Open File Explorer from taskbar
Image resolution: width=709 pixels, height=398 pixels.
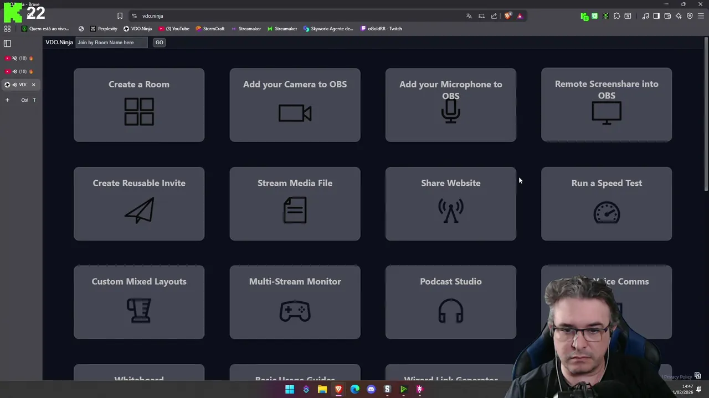click(x=322, y=389)
